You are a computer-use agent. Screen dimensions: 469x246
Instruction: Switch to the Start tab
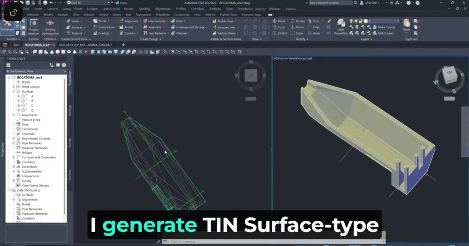[x=16, y=45]
